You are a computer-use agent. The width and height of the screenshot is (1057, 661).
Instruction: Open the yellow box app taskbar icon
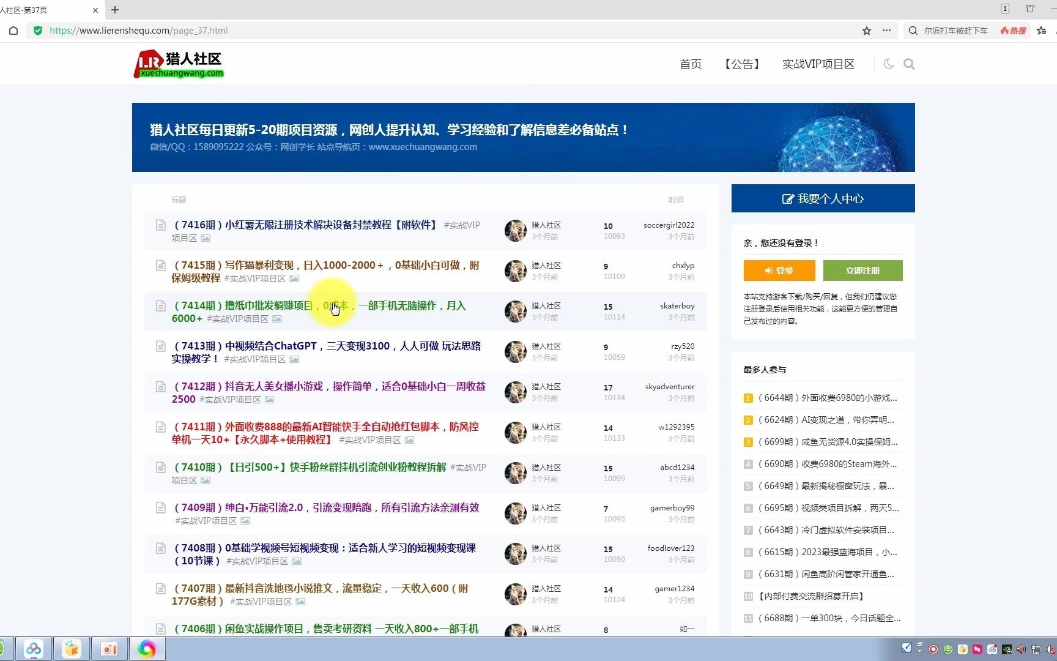72,649
